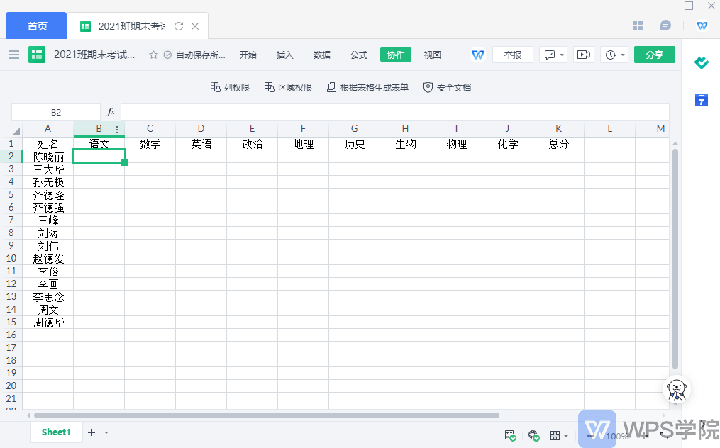Open column B options dots

coord(117,130)
